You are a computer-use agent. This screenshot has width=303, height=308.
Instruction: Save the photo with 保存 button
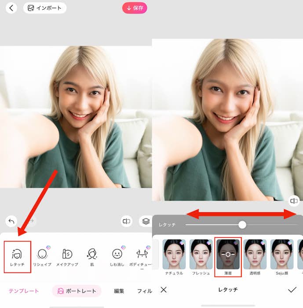[135, 8]
